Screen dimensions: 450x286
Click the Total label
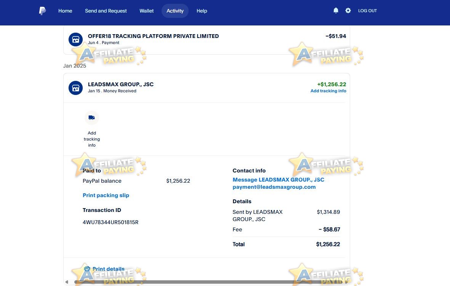(239, 244)
